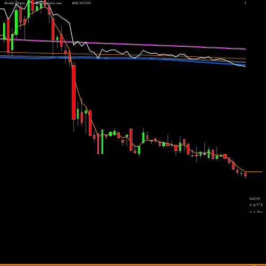Click the "Weekly Charts" title text
Viewport: 266px width, 266px height.
[x=14, y=3]
